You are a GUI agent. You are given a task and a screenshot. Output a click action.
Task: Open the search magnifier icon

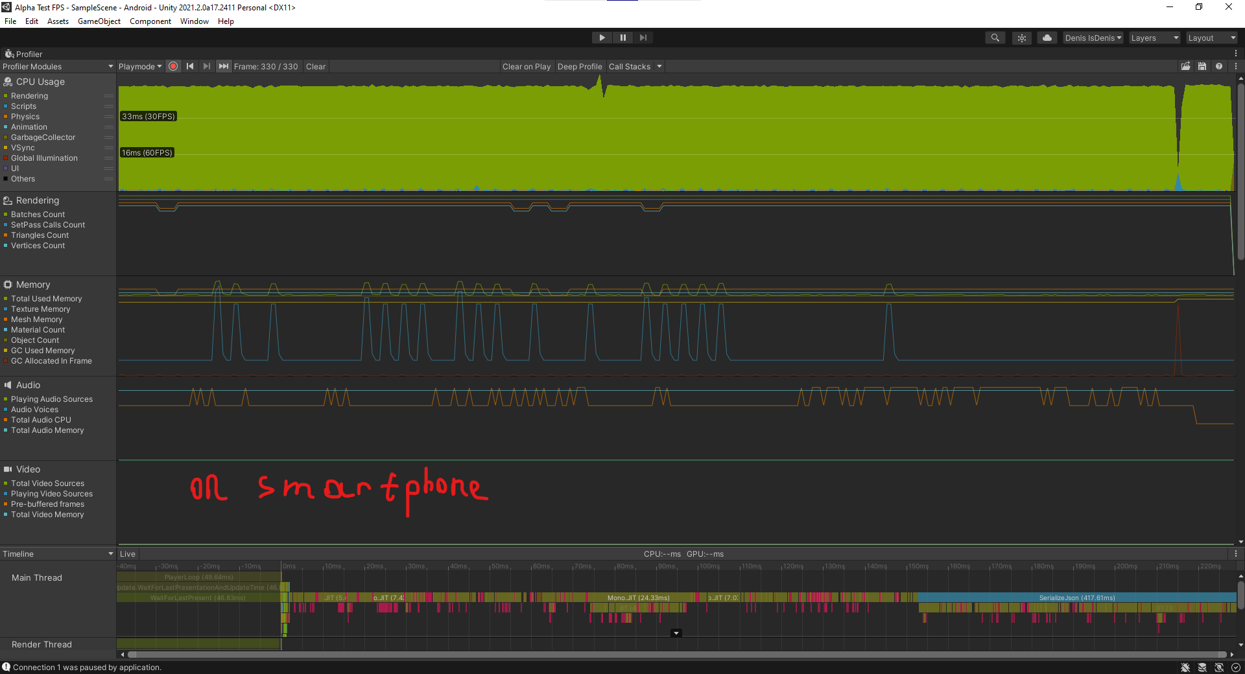click(995, 38)
